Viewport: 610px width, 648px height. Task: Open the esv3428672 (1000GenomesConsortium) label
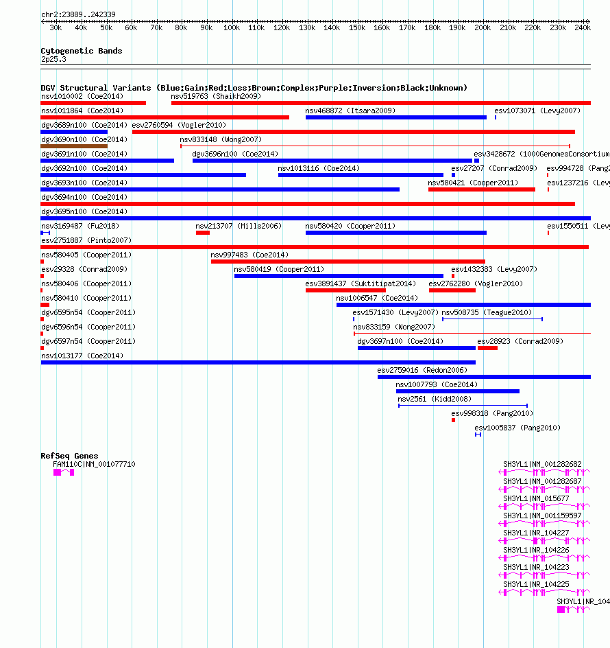[x=541, y=154]
